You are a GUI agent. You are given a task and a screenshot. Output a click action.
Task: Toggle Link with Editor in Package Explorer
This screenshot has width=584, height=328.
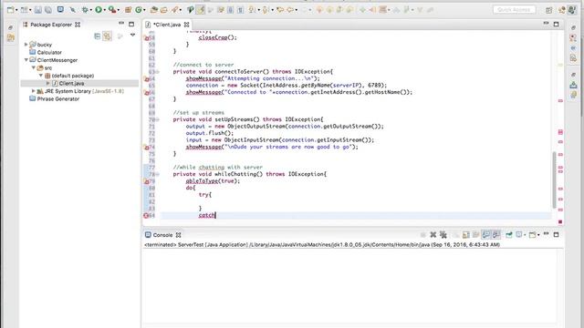tap(108, 36)
